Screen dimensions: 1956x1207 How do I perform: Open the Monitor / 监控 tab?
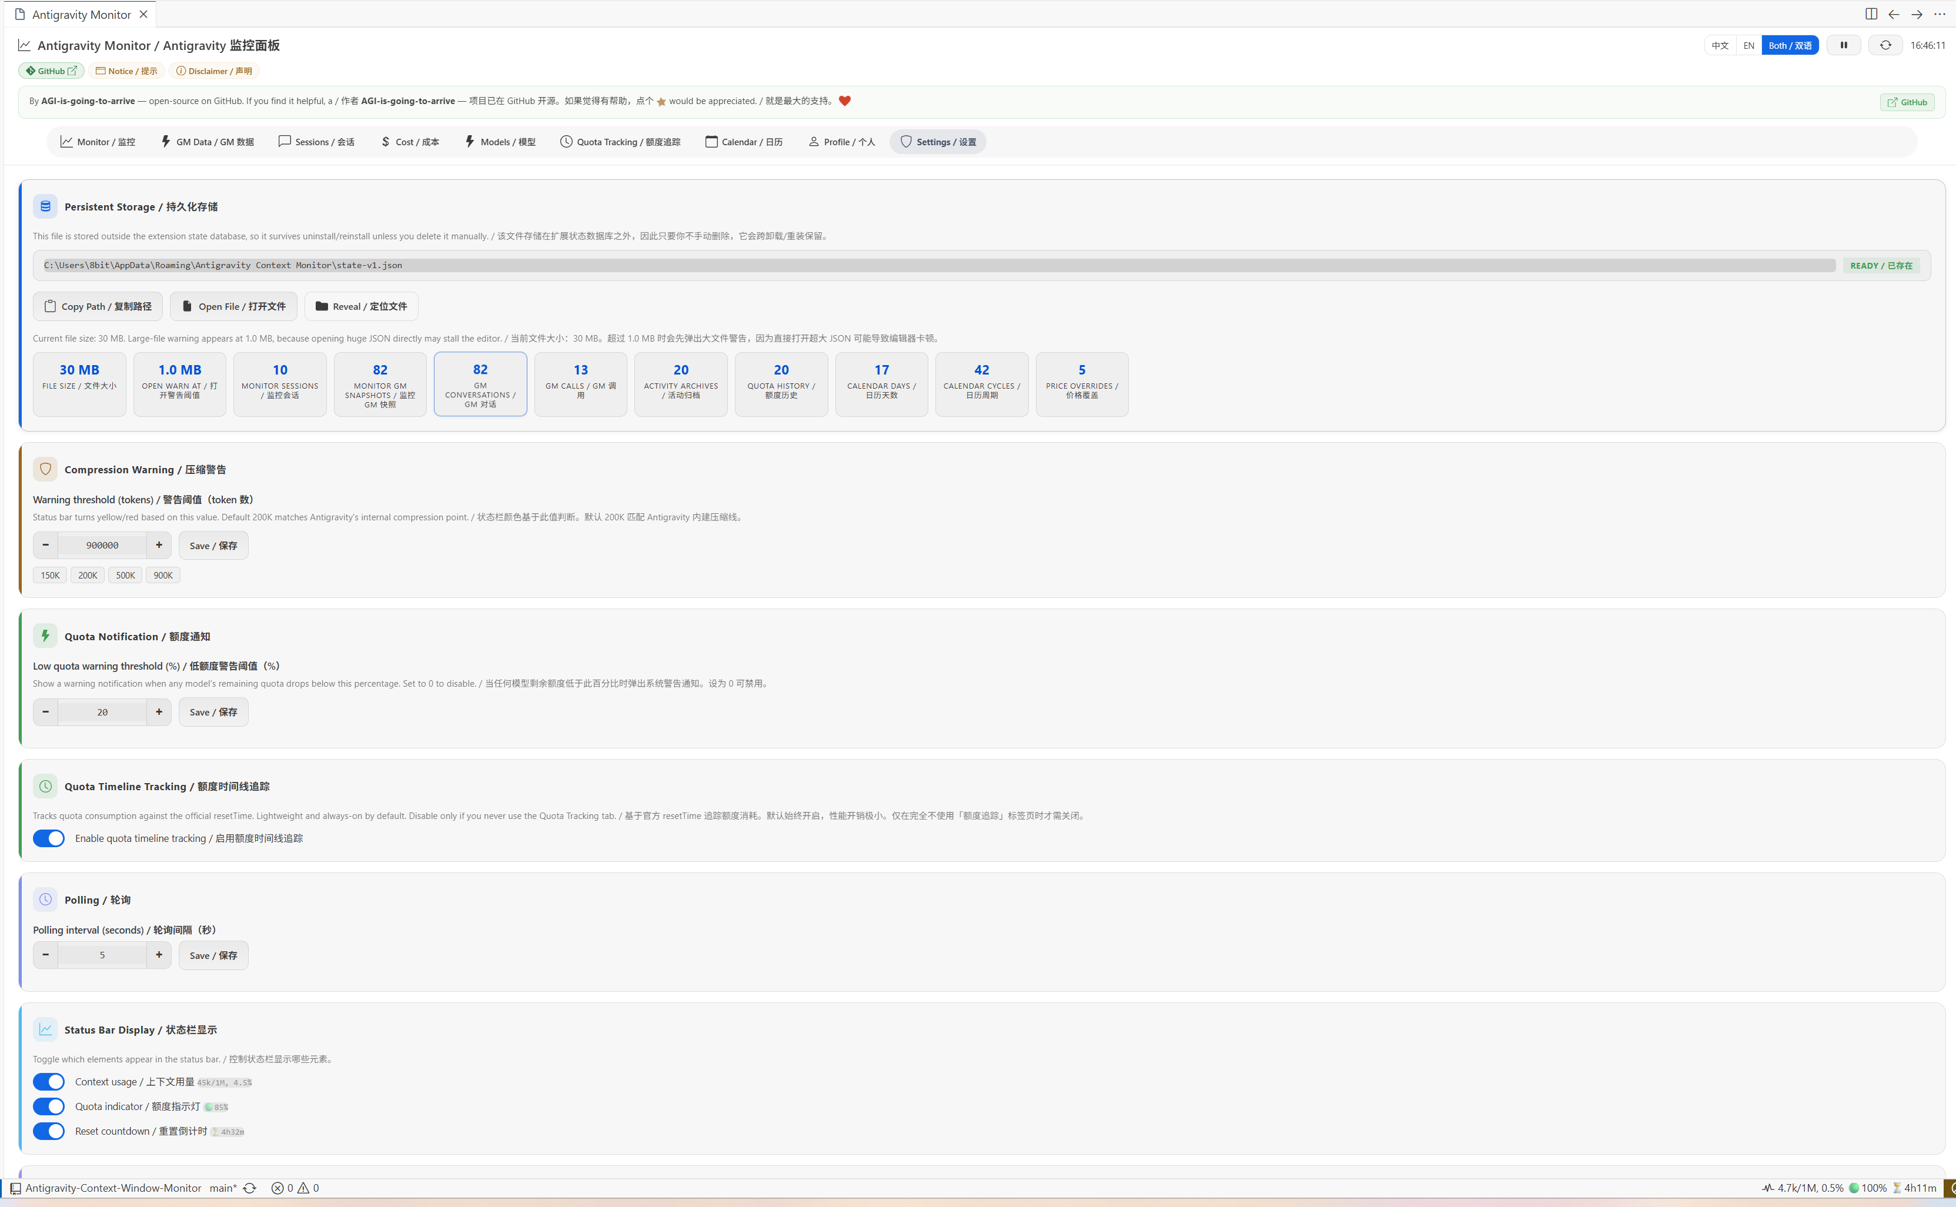(x=98, y=142)
